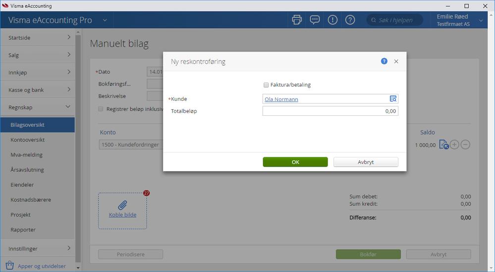Open the exclamation notifications icon
The image size is (495, 272).
pos(332,20)
